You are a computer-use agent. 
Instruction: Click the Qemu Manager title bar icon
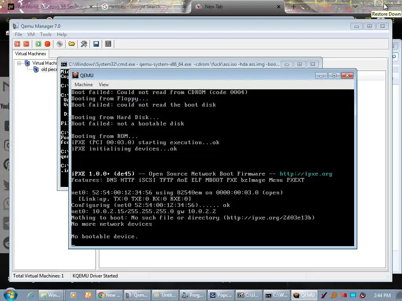tap(16, 26)
